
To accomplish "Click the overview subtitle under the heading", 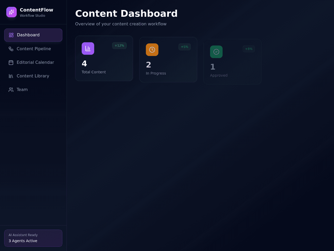I will [x=121, y=24].
